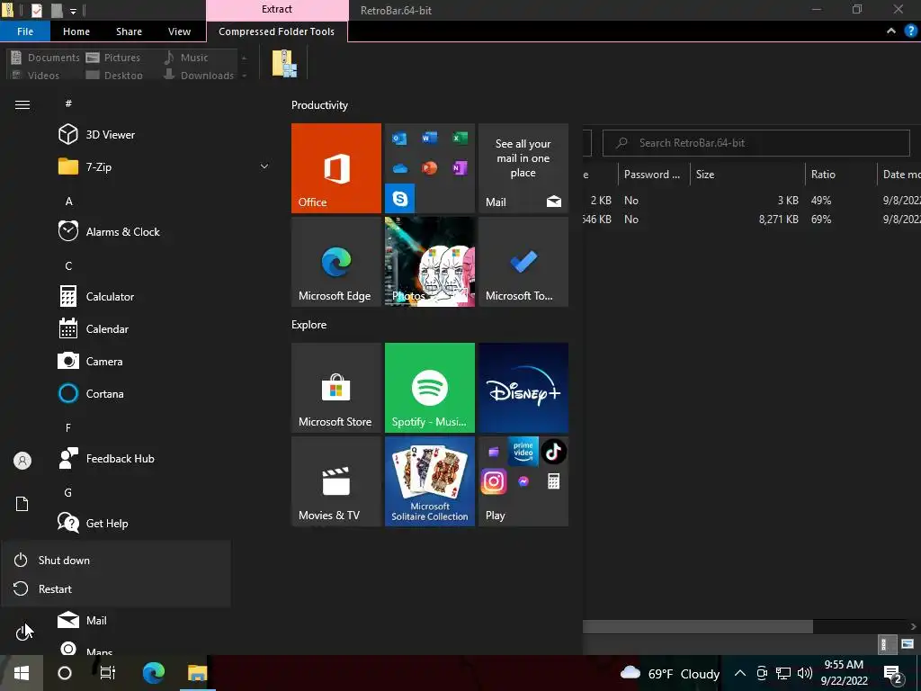Open the user account icon
Image resolution: width=921 pixels, height=691 pixels.
click(x=22, y=461)
